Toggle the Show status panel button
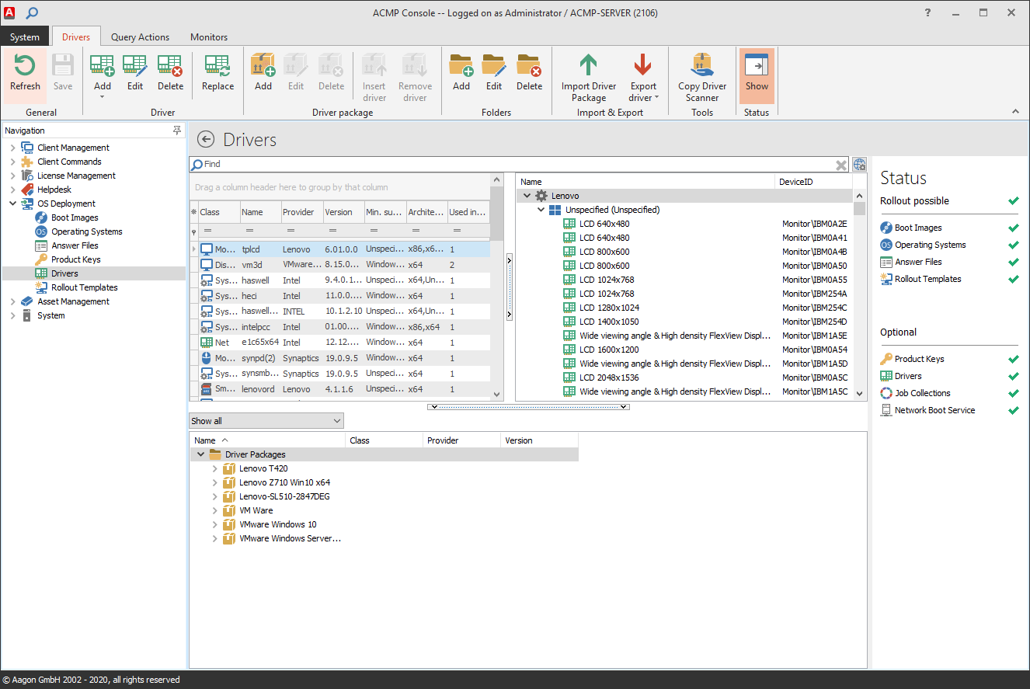 (x=757, y=75)
